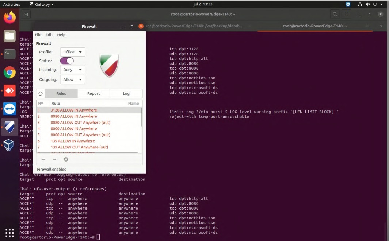Switch to the Log tab
389x241 pixels.
126,94
